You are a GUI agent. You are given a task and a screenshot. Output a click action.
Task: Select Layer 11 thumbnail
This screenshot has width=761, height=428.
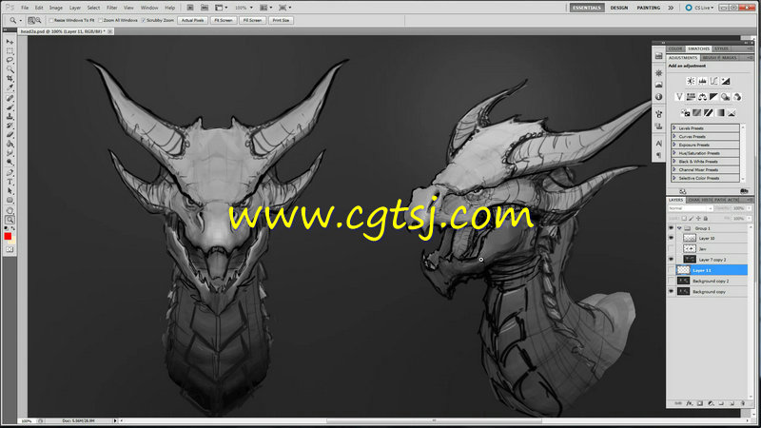click(683, 270)
